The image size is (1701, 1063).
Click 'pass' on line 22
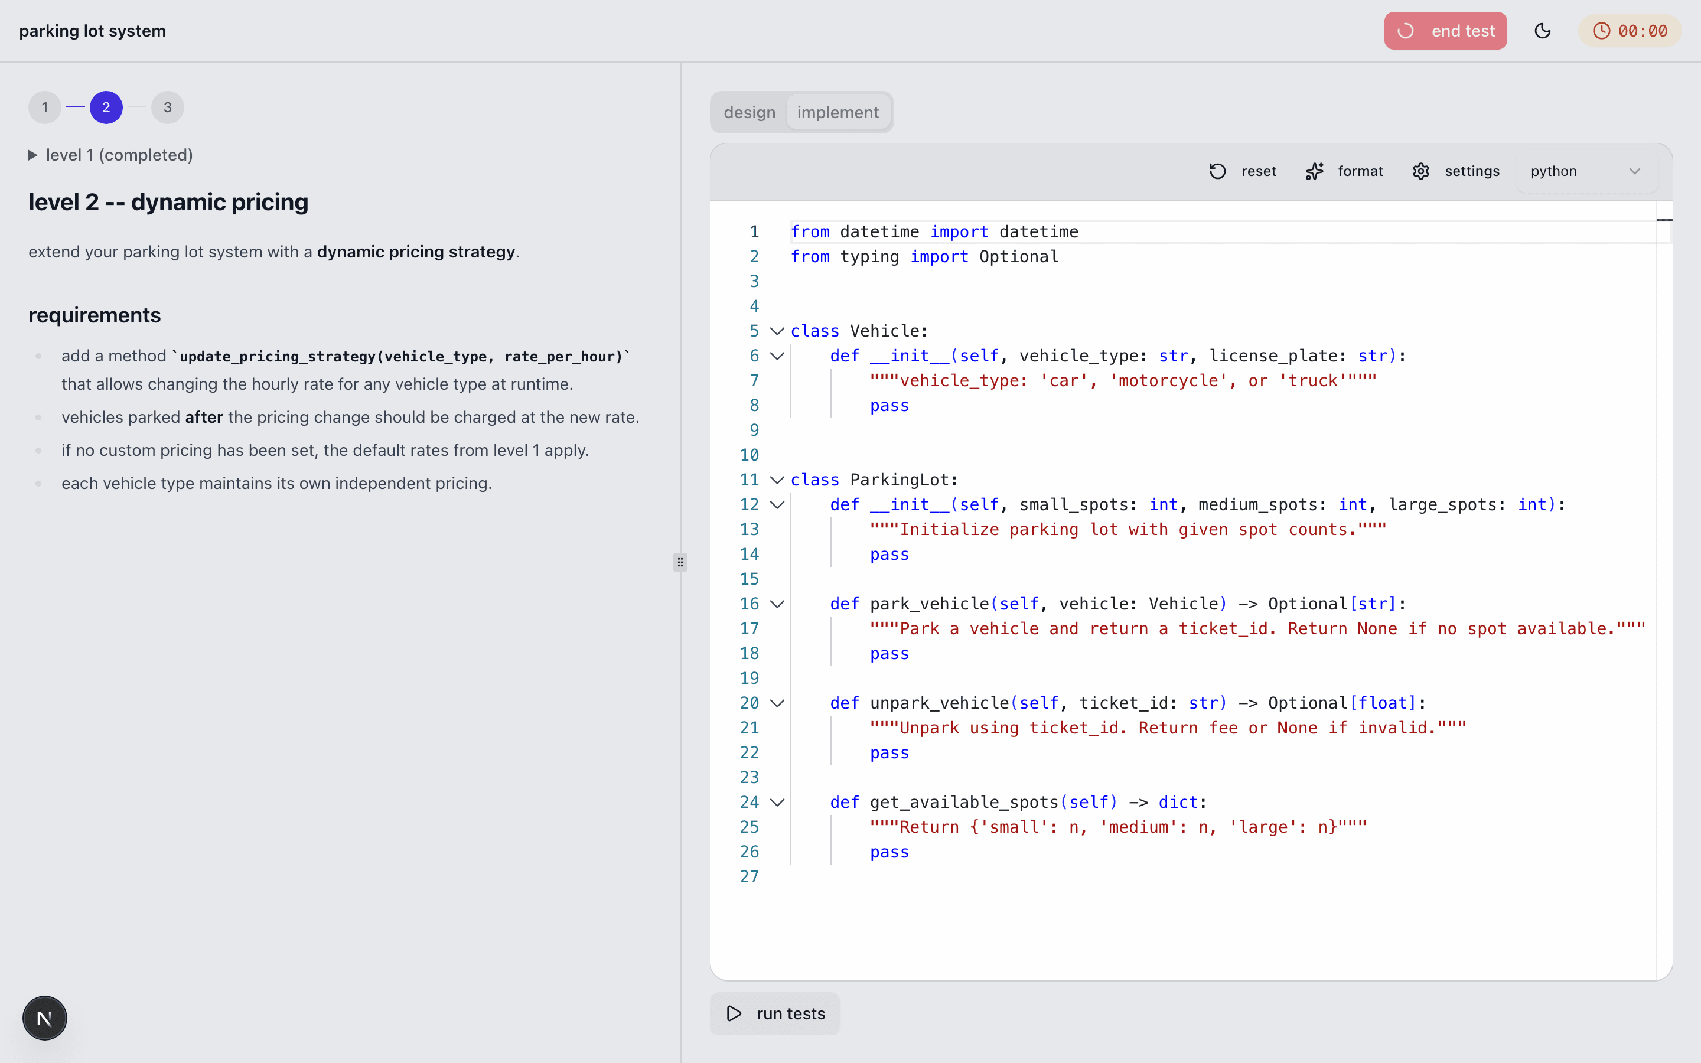889,753
